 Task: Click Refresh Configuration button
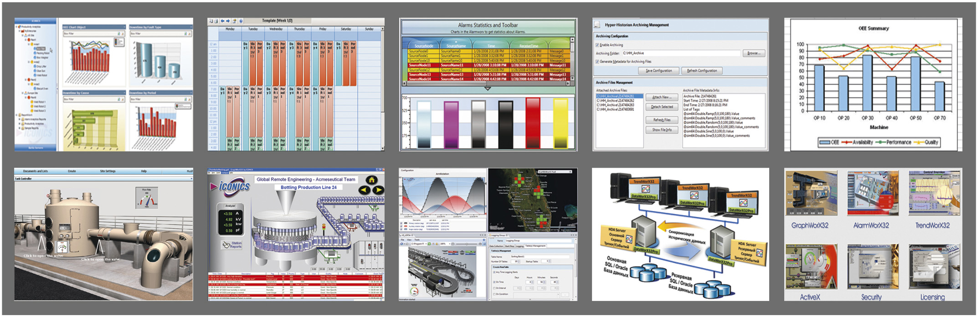(x=702, y=70)
